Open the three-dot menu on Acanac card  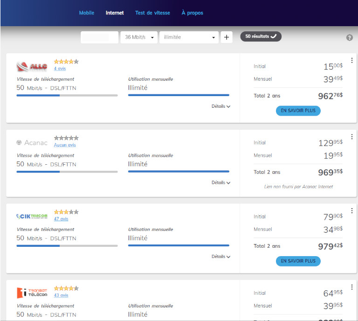[352, 137]
